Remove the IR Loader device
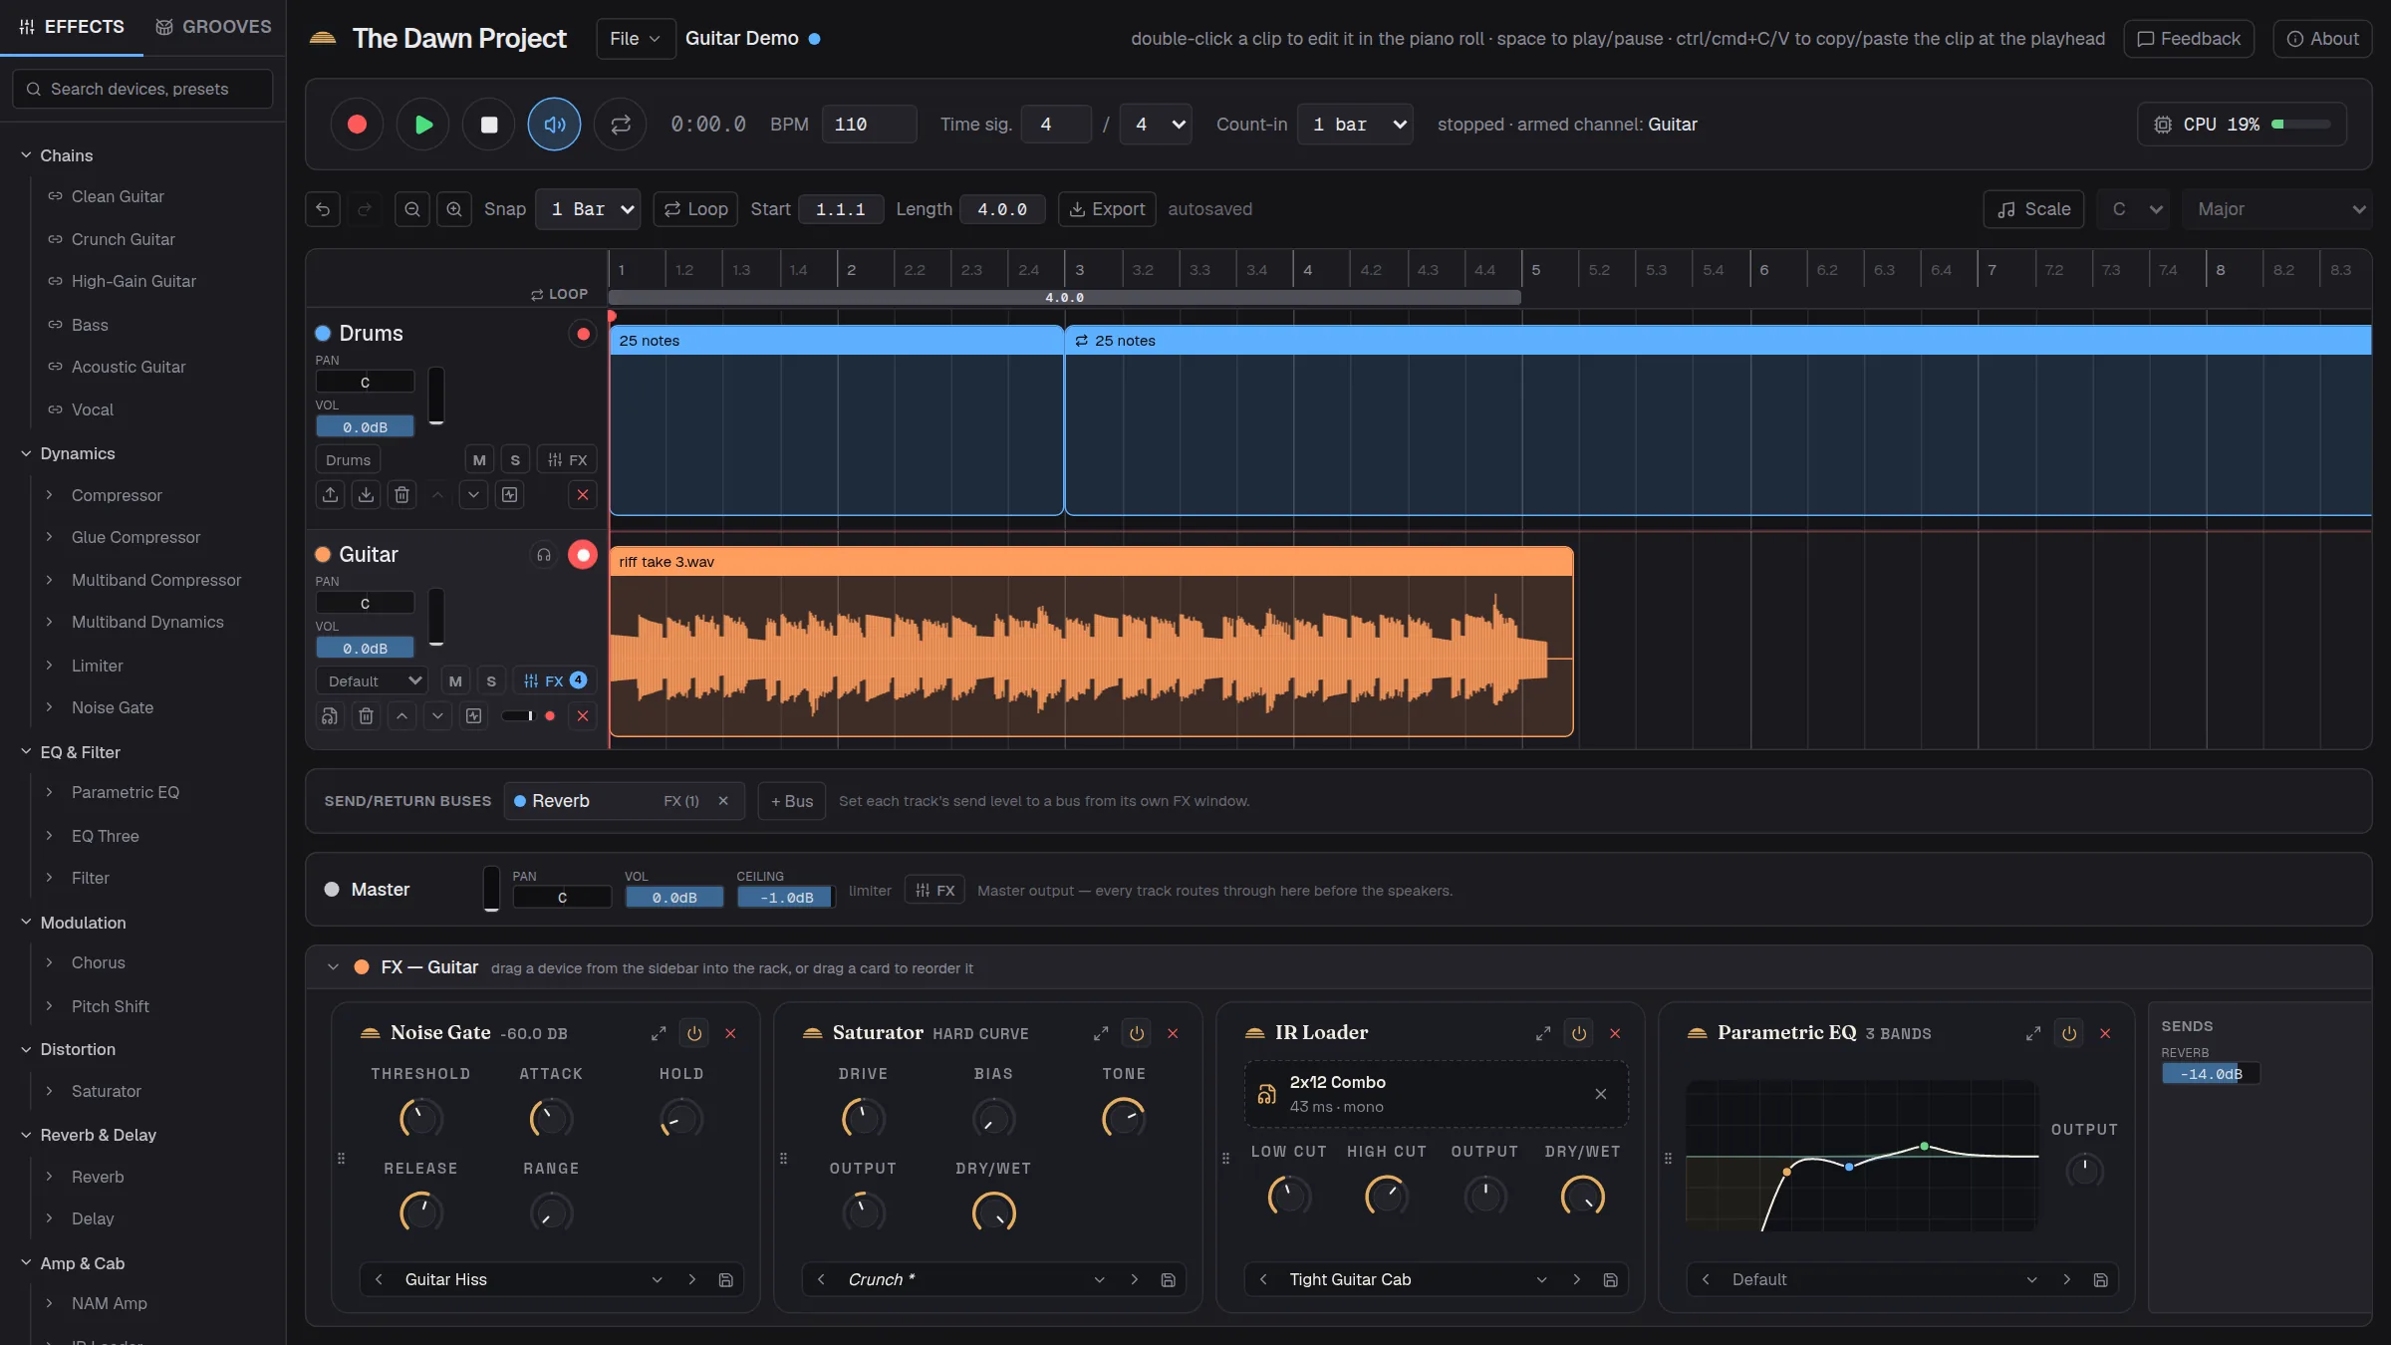 click(x=1615, y=1034)
